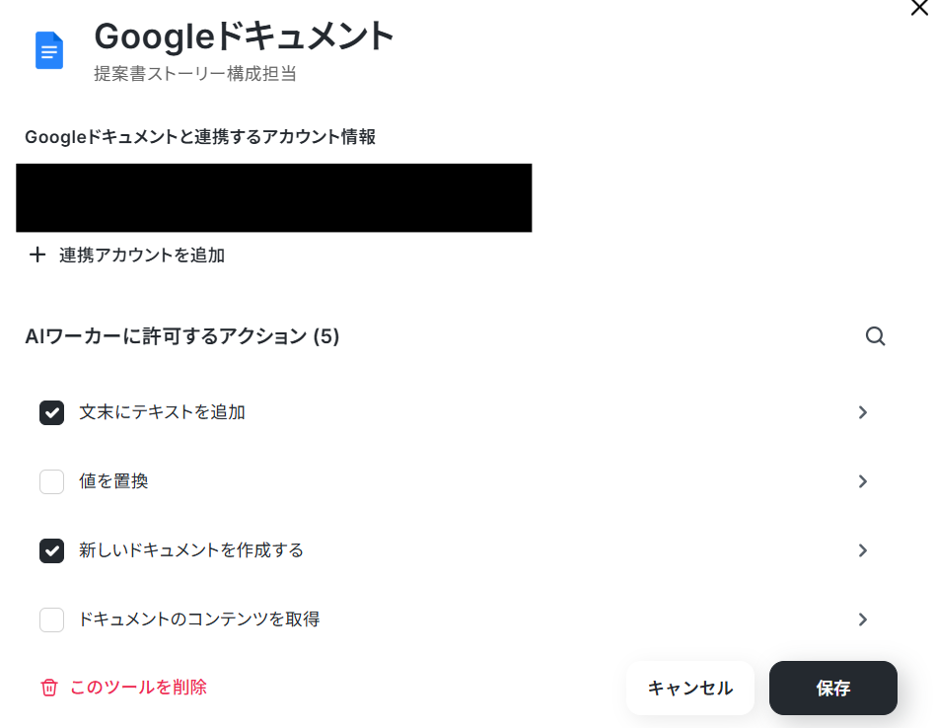The height and width of the screenshot is (728, 936).
Task: Enable the 値を置換 checkbox
Action: [x=52, y=481]
